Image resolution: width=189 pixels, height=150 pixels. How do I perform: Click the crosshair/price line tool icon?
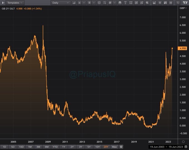105,3
